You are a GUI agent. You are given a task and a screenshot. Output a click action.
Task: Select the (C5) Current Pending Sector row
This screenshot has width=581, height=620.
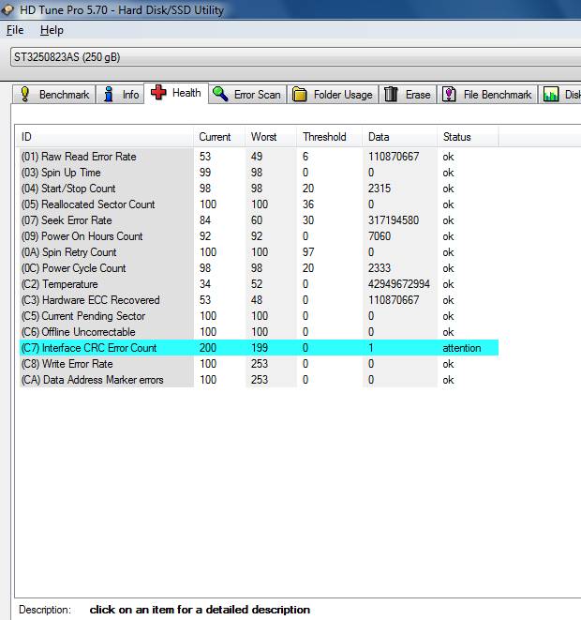click(259, 316)
